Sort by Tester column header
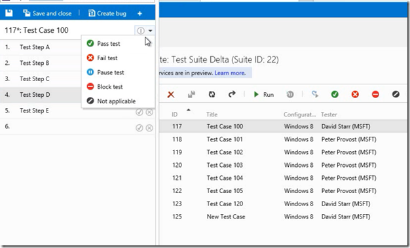This screenshot has width=410, height=248. coord(329,115)
